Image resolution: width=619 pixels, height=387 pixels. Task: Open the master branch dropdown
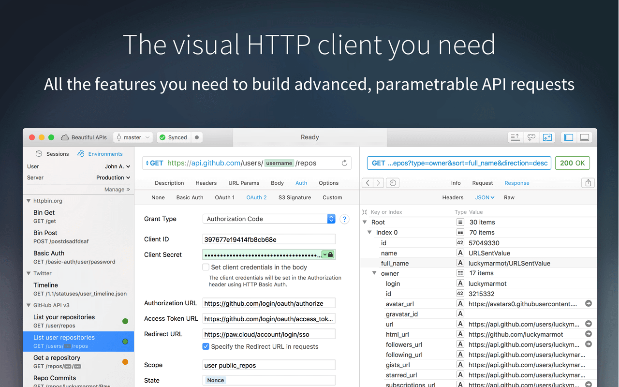click(x=133, y=137)
